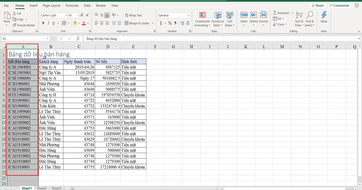This screenshot has width=362, height=190.
Task: Click the Percent Style icon
Action: 170,23
